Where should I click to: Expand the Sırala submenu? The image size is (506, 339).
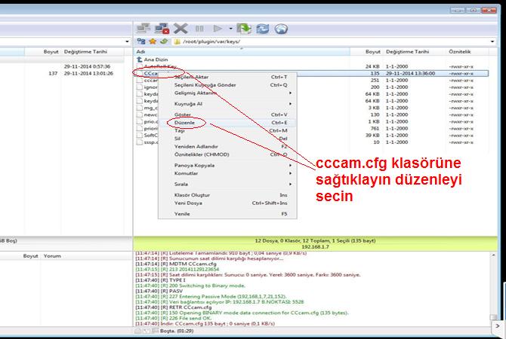[x=227, y=184]
